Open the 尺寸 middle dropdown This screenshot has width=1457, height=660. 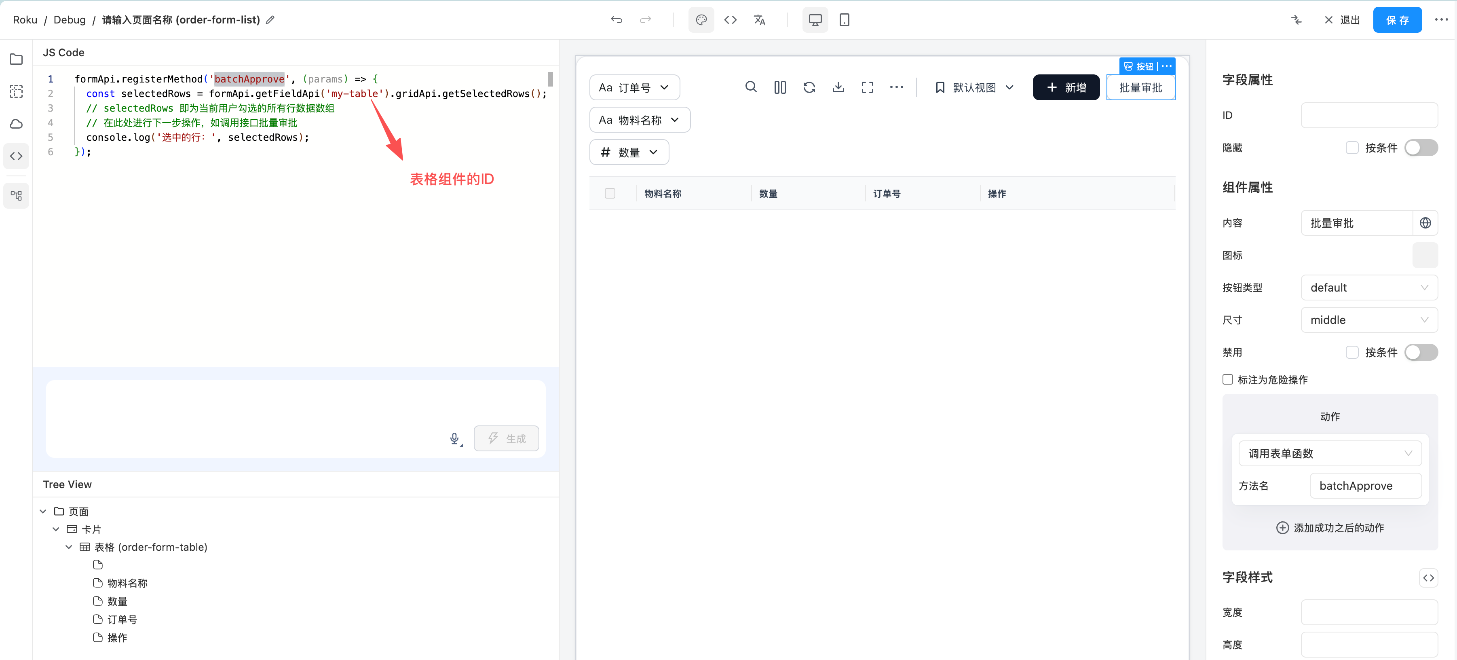[x=1369, y=320]
